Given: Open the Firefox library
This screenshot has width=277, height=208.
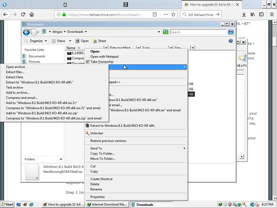Looking at the screenshot, I should [x=253, y=15].
